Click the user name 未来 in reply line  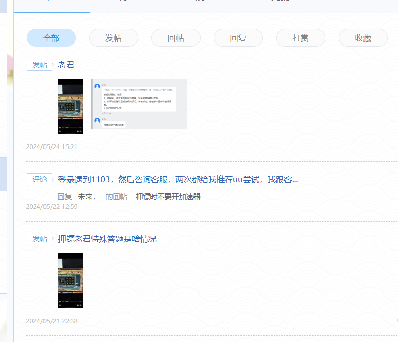pyautogui.click(x=85, y=197)
